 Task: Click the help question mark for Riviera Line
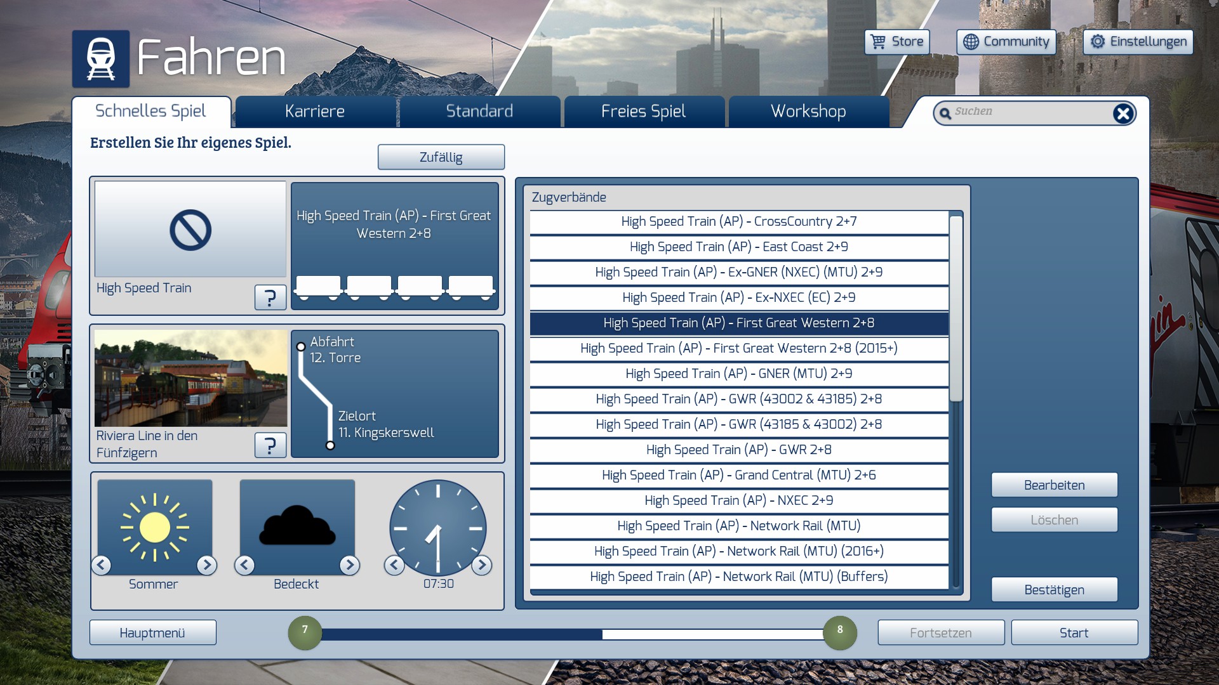pyautogui.click(x=270, y=445)
